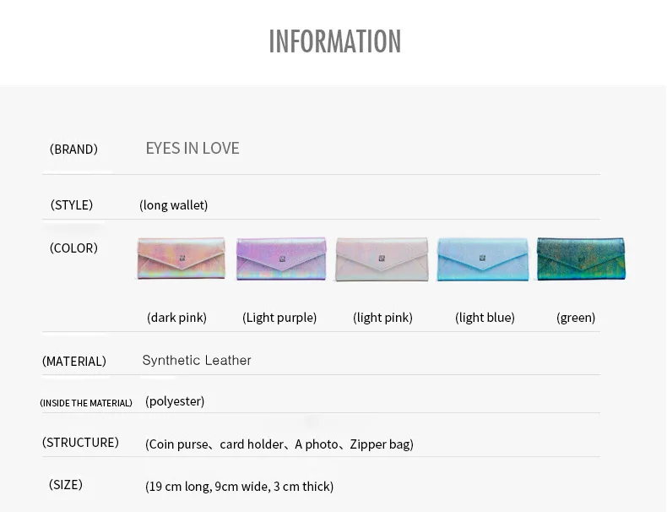667x512 pixels.
Task: Click the 19 cm long size text
Action: (239, 487)
